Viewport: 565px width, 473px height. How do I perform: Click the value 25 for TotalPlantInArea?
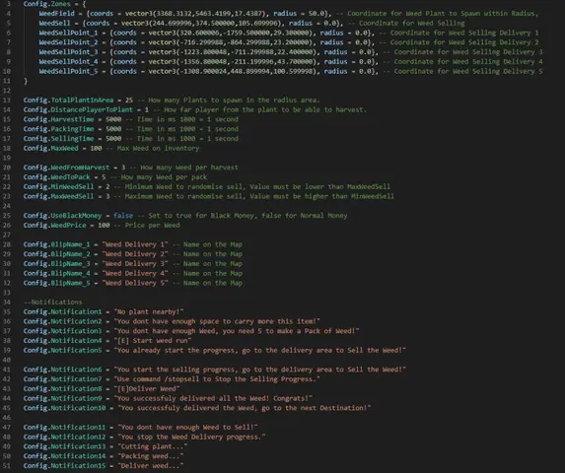129,101
